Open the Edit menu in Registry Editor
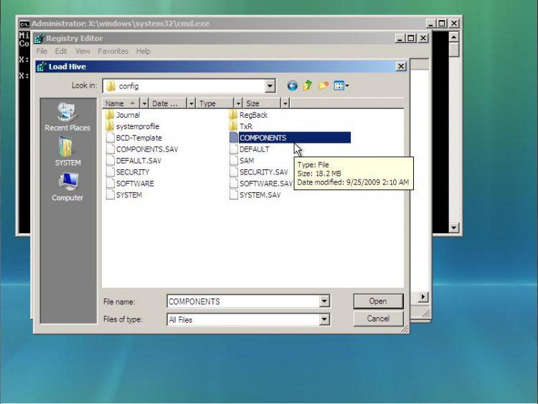The image size is (538, 404). pyautogui.click(x=61, y=51)
